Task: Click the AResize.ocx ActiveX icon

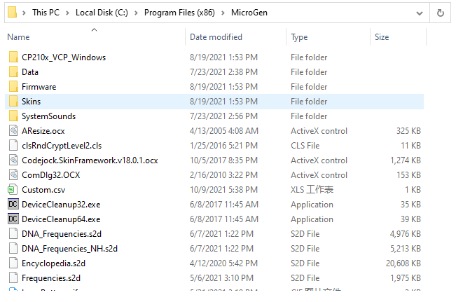Action: tap(13, 130)
